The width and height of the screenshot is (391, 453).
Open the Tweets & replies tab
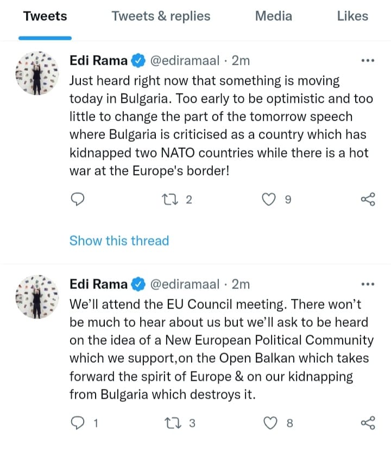click(x=161, y=16)
